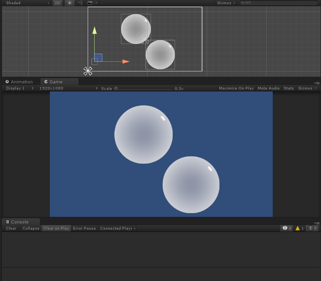
Task: Toggle Mute Audio in Game view
Action: point(268,88)
